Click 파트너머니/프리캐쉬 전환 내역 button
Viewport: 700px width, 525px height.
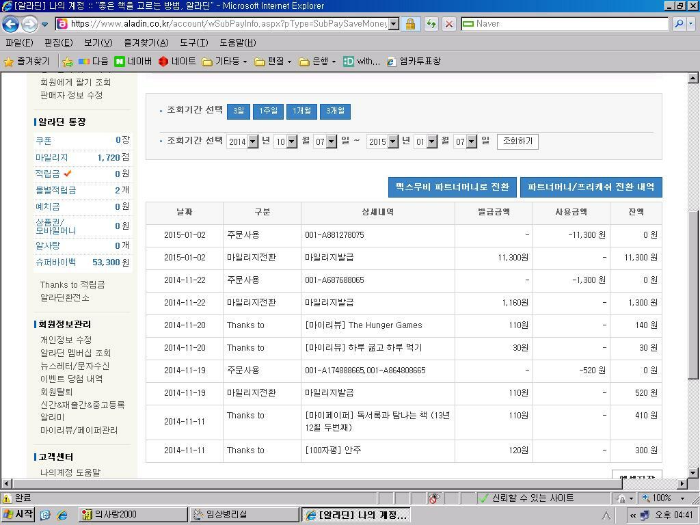591,187
